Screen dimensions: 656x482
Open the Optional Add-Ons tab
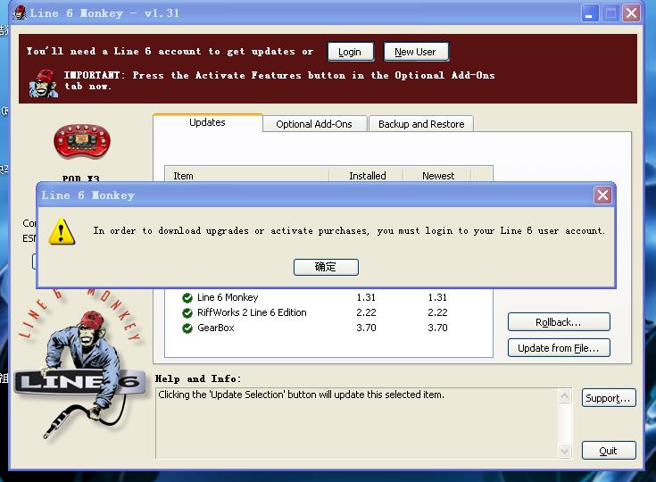point(314,124)
